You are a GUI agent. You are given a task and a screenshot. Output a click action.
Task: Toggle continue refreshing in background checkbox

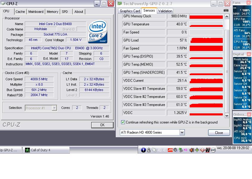[x=123, y=122]
